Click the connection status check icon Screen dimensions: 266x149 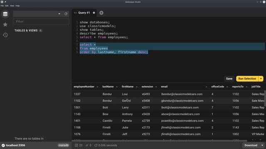click(x=3, y=145)
